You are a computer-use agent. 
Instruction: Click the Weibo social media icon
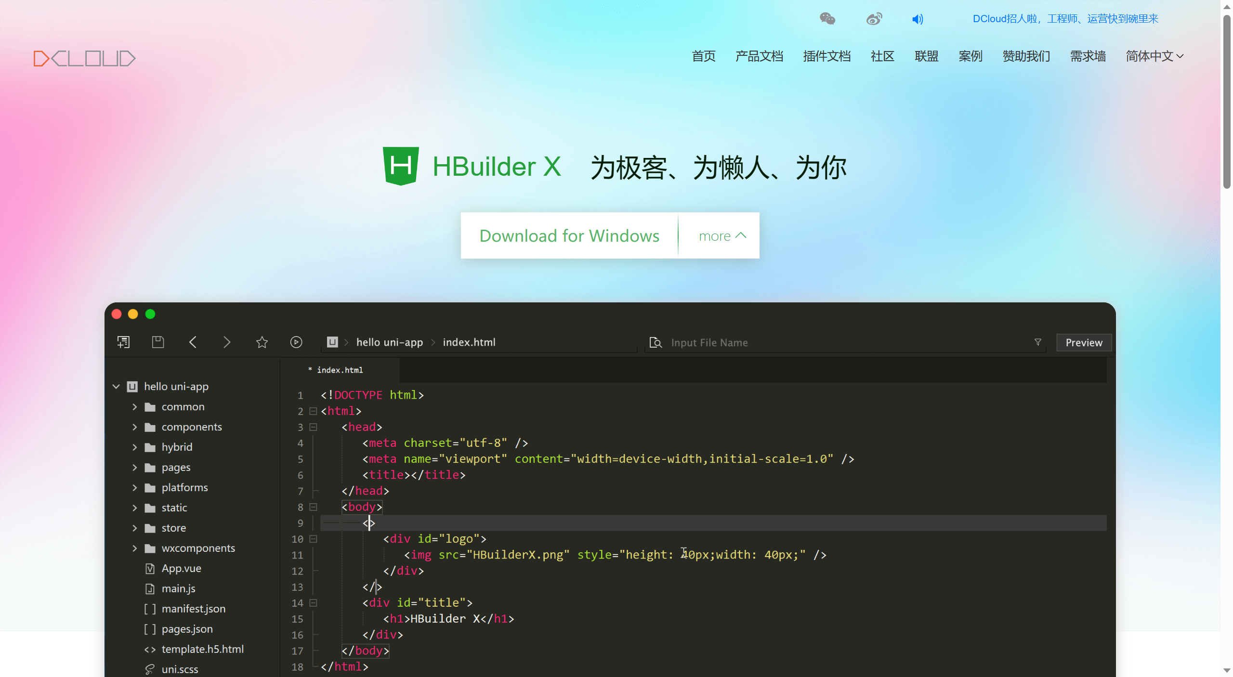pyautogui.click(x=873, y=18)
